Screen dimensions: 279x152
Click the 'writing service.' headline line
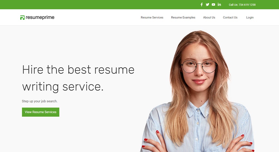[63, 87]
